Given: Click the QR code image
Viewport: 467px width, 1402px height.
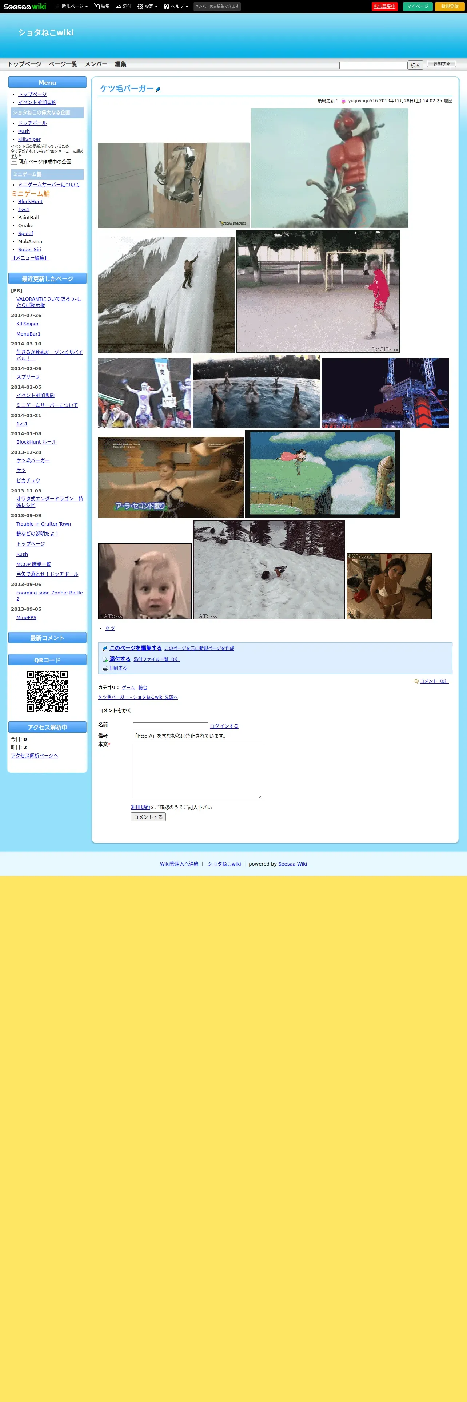Looking at the screenshot, I should [x=47, y=691].
